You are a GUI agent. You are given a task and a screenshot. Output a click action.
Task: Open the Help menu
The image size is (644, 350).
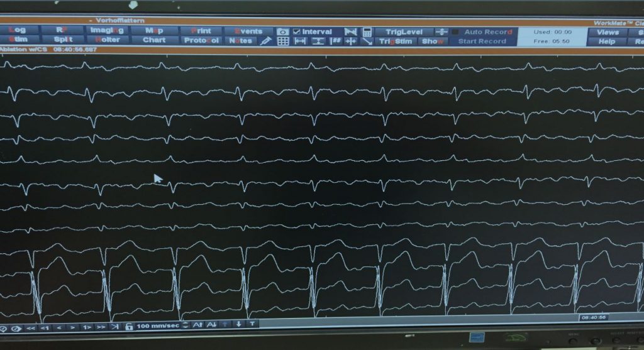click(x=608, y=41)
